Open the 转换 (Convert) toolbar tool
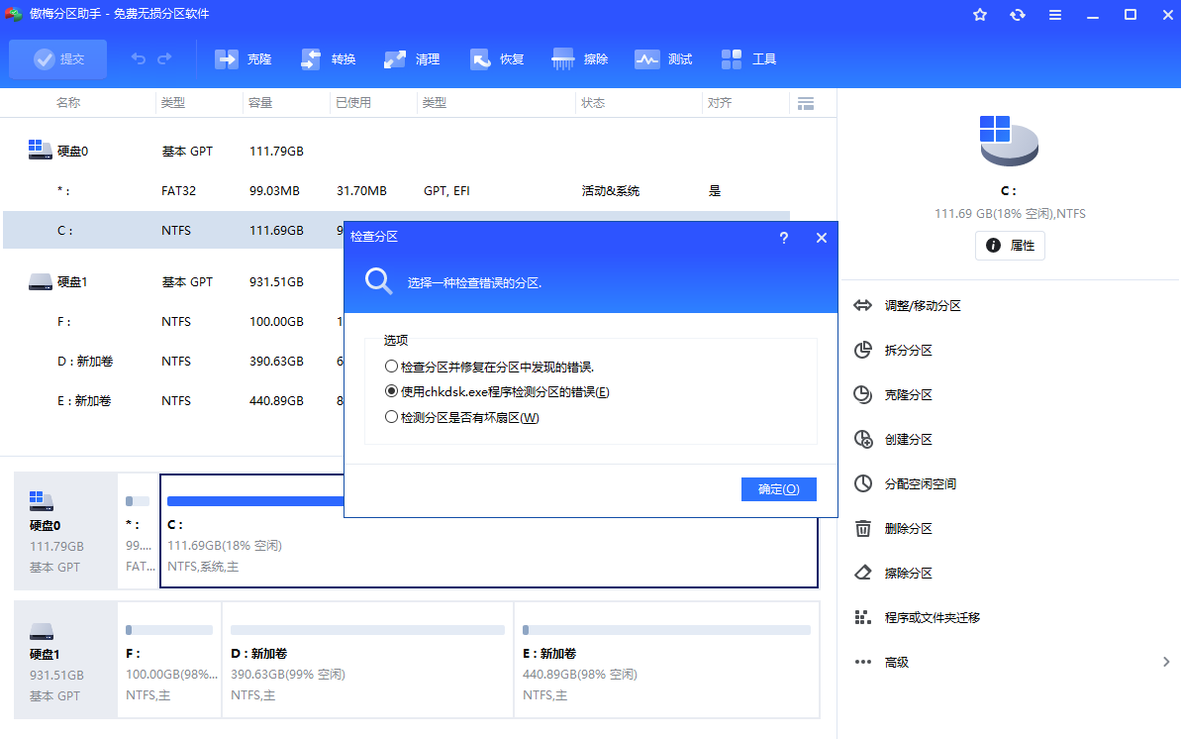This screenshot has width=1181, height=739. [x=328, y=58]
